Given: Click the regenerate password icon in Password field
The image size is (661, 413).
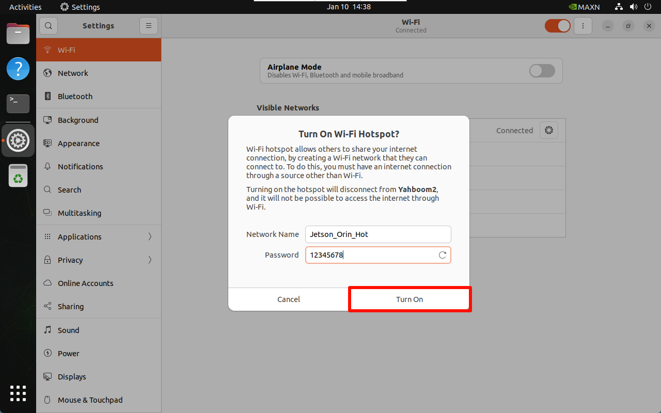Looking at the screenshot, I should (x=442, y=255).
